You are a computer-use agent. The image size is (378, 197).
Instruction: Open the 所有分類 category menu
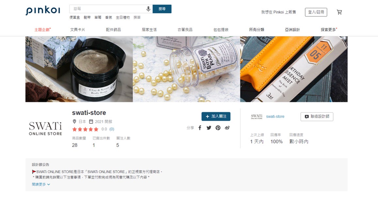(x=256, y=30)
